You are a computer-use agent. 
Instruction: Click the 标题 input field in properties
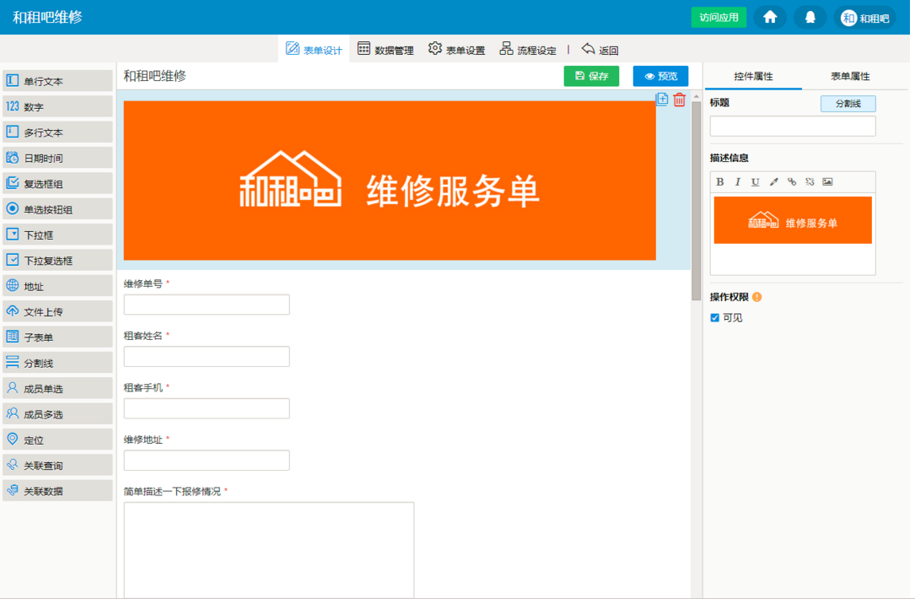(x=793, y=126)
